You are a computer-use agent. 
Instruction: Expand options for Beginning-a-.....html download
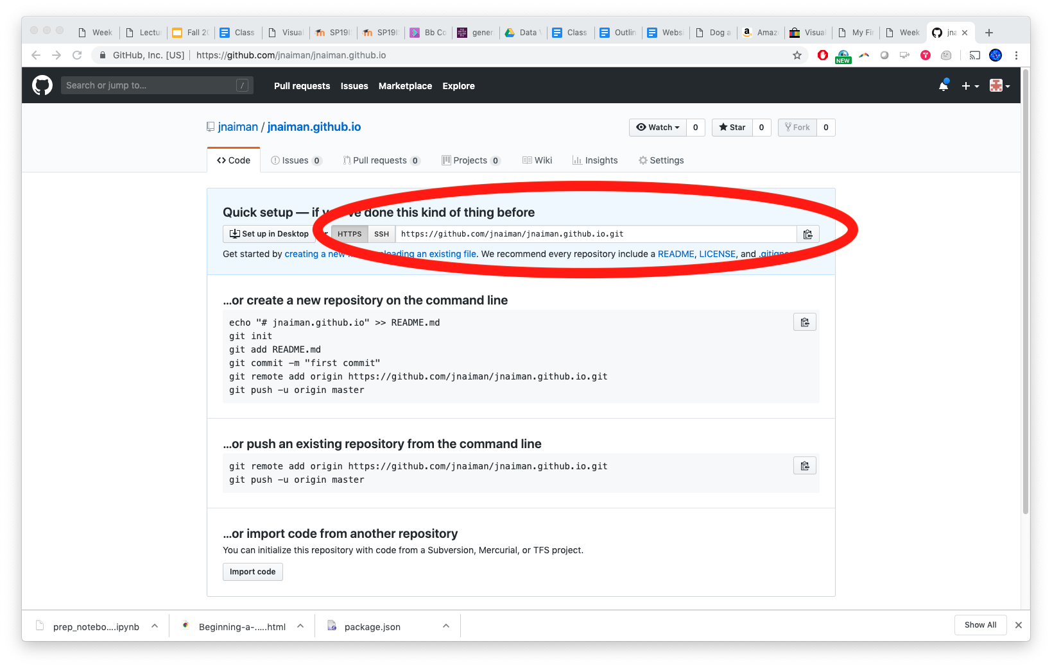[300, 626]
